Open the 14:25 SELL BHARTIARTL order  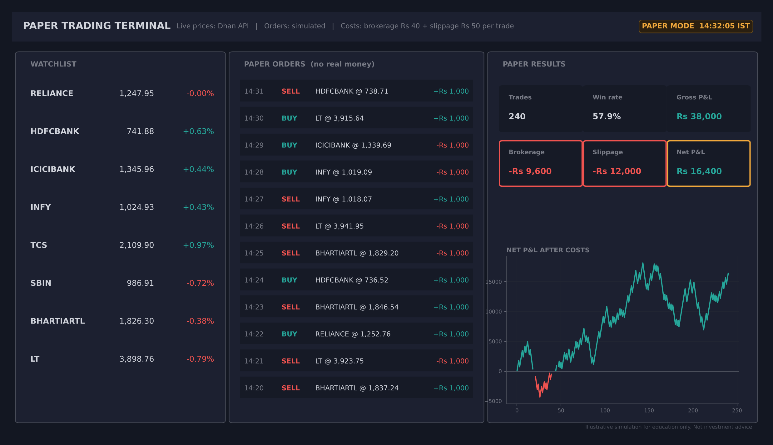point(356,253)
